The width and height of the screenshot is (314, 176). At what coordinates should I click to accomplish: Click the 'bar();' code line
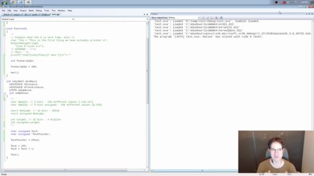(x=15, y=72)
